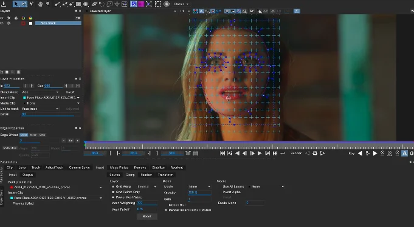Go to first frame of clip

[x=223, y=153]
